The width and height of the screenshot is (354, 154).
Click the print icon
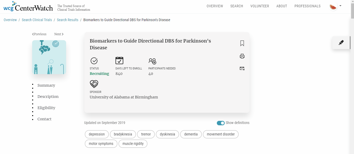(x=242, y=56)
